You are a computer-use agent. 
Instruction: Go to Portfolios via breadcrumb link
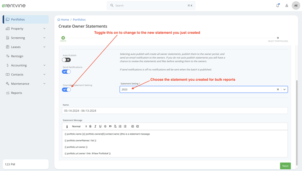[79, 20]
